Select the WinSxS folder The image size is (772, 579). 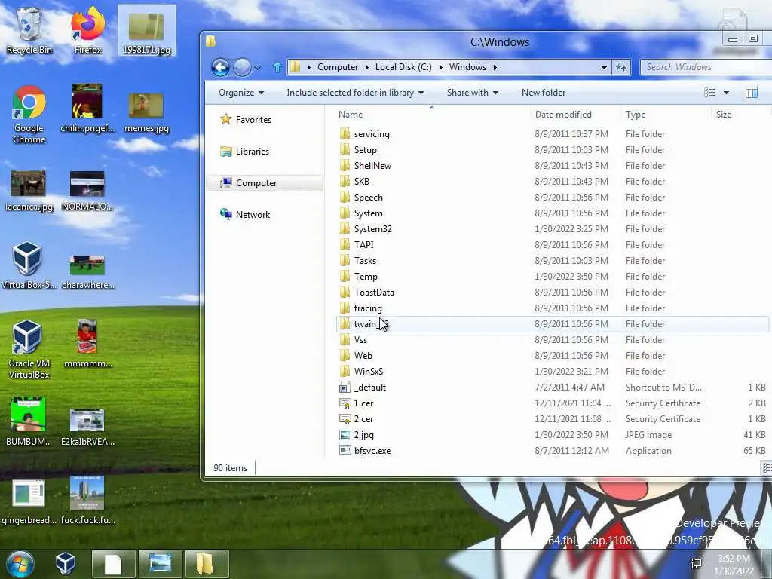pos(551,372)
